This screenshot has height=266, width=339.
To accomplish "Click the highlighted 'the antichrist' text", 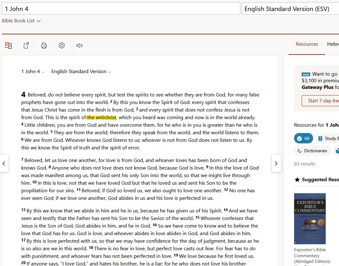I will 102,118.
